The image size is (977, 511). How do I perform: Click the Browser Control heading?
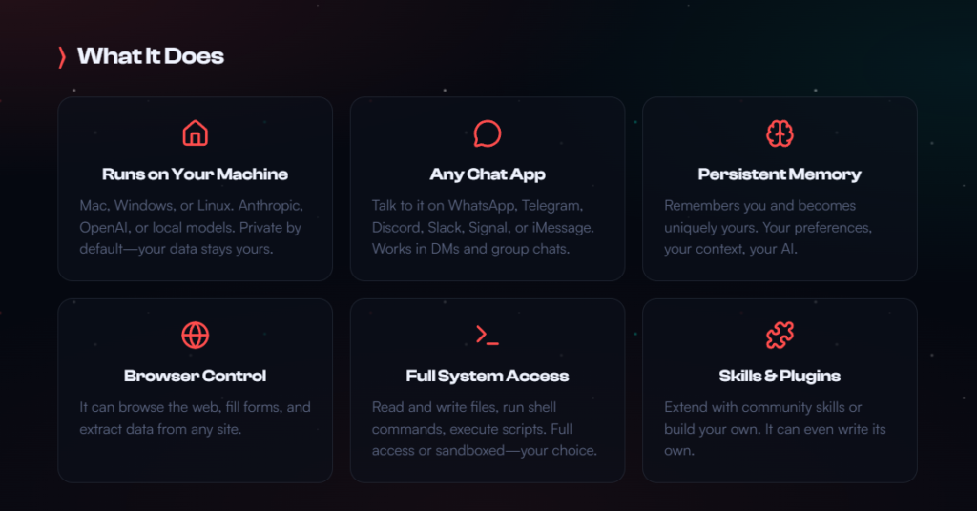click(x=195, y=376)
